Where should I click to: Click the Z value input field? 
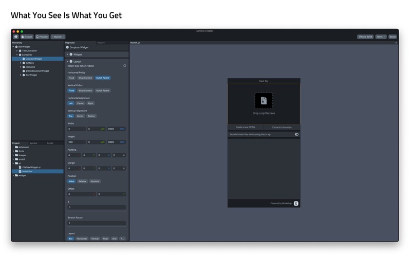pos(97,208)
